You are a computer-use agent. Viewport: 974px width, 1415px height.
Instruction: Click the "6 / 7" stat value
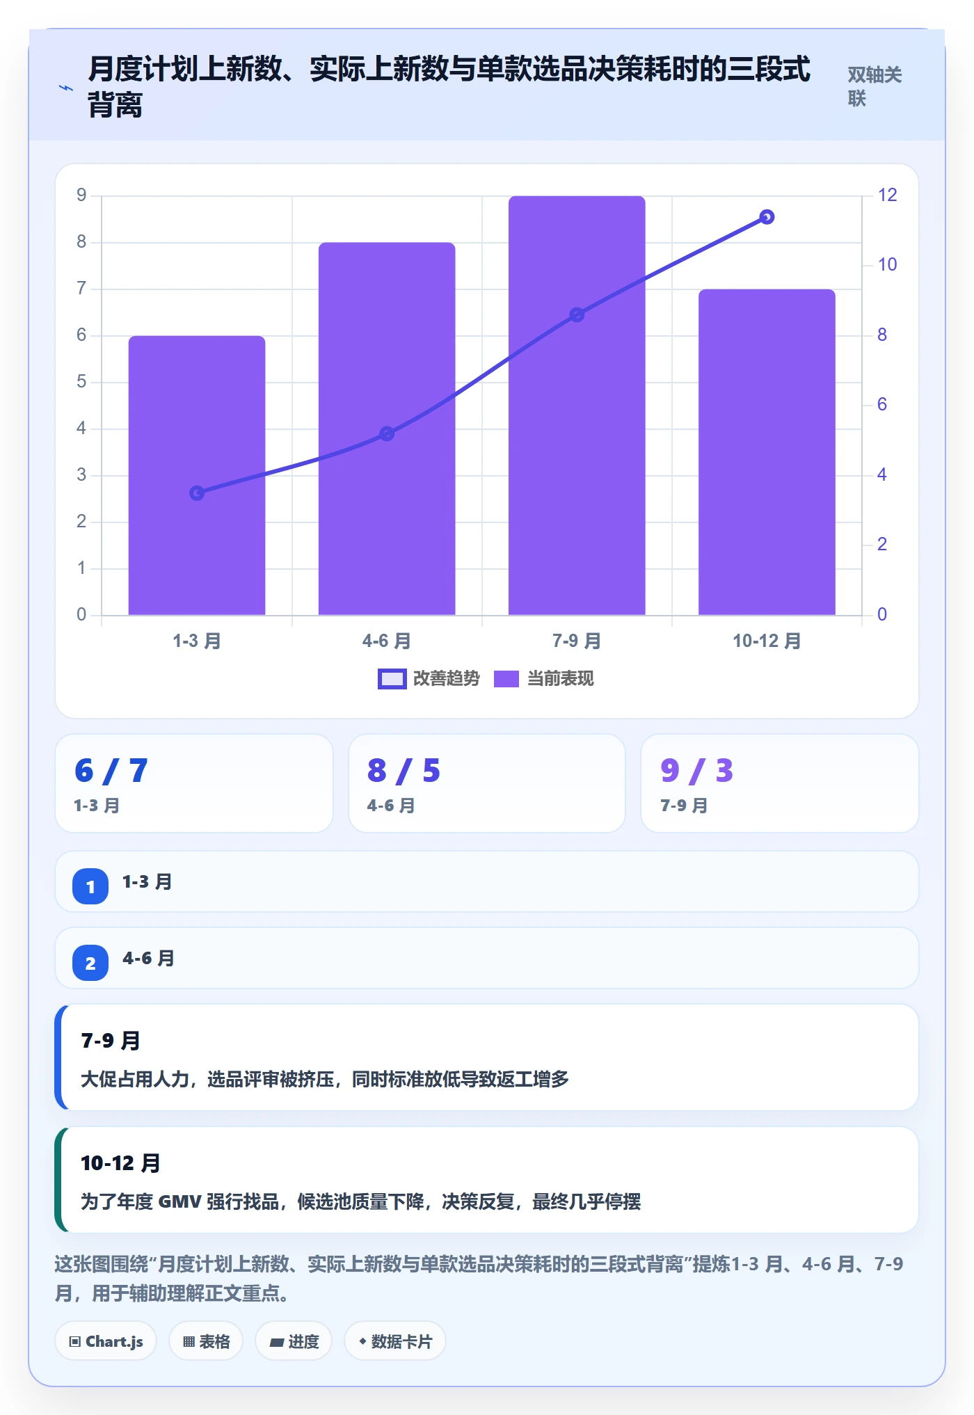[111, 771]
